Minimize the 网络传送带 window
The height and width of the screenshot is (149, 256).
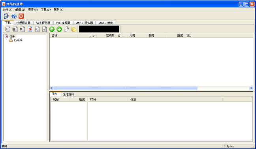pyautogui.click(x=241, y=4)
